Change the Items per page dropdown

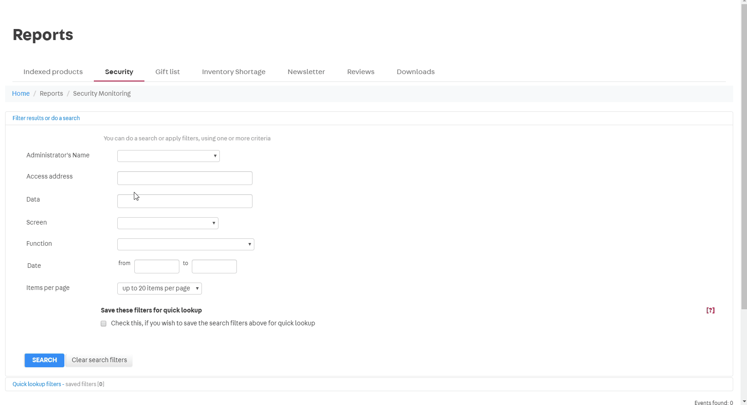click(159, 289)
